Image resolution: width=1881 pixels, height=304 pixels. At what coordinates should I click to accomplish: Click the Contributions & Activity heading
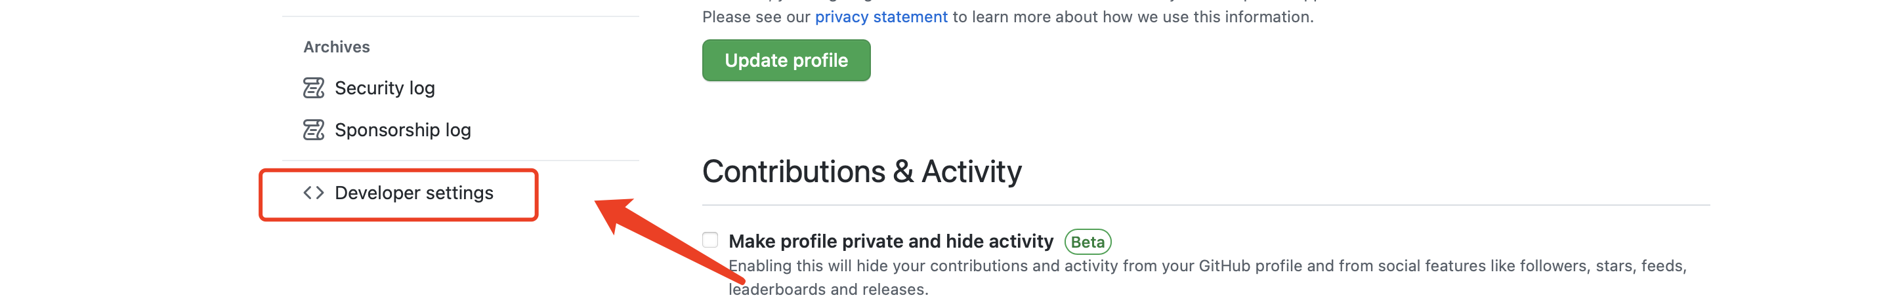pyautogui.click(x=861, y=172)
